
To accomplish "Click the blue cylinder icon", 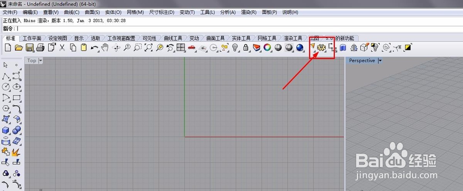I will pos(343,48).
